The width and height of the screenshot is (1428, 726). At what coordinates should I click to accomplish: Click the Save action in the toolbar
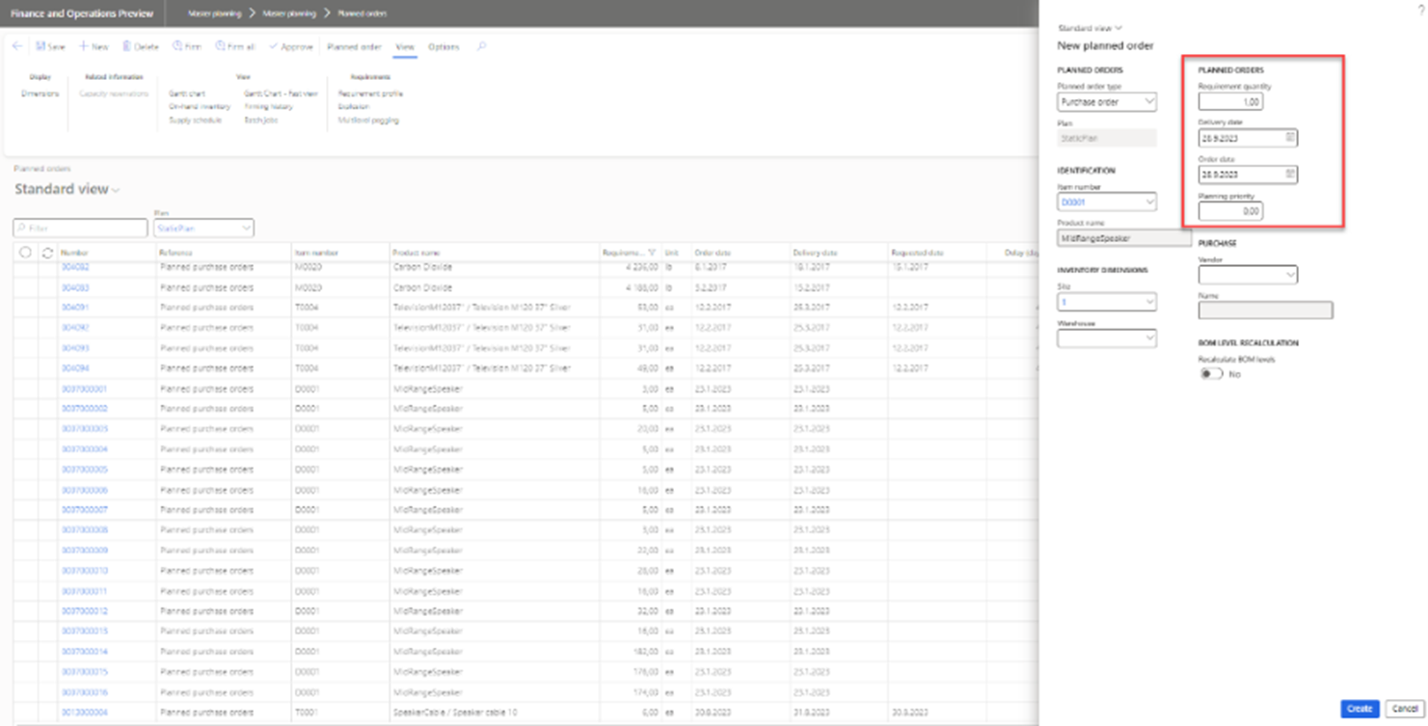[50, 46]
